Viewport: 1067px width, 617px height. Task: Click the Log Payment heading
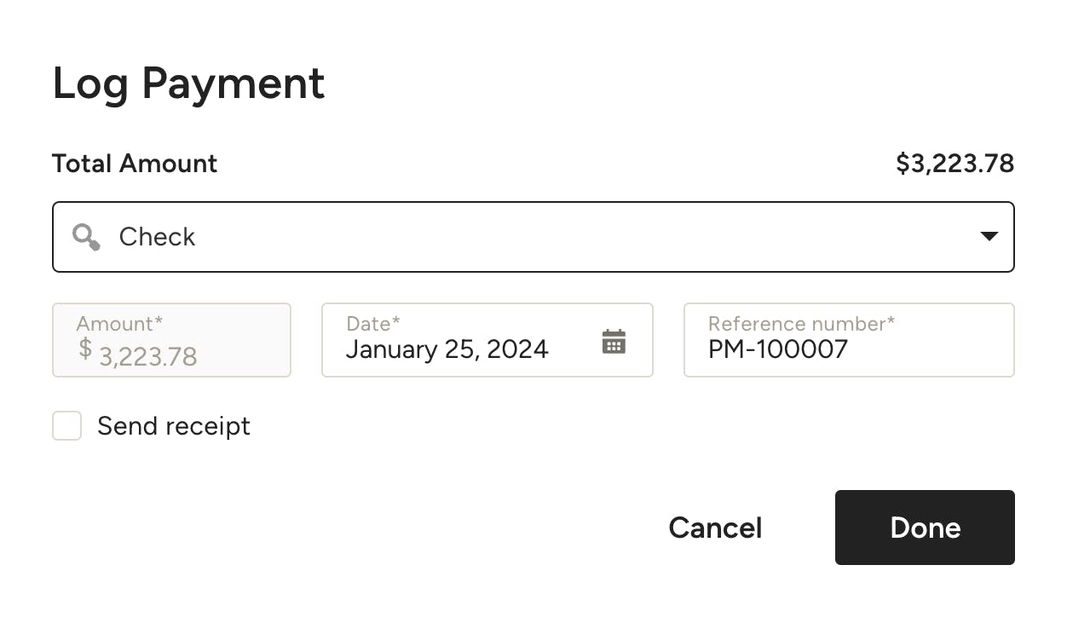[x=188, y=83]
